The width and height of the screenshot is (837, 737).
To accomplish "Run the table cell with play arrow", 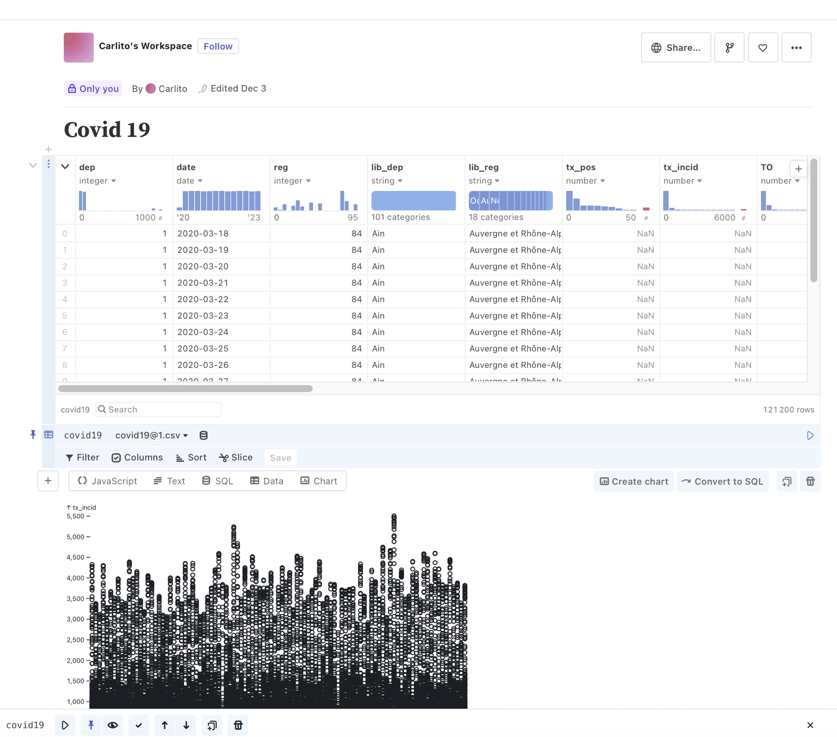I will tap(810, 435).
